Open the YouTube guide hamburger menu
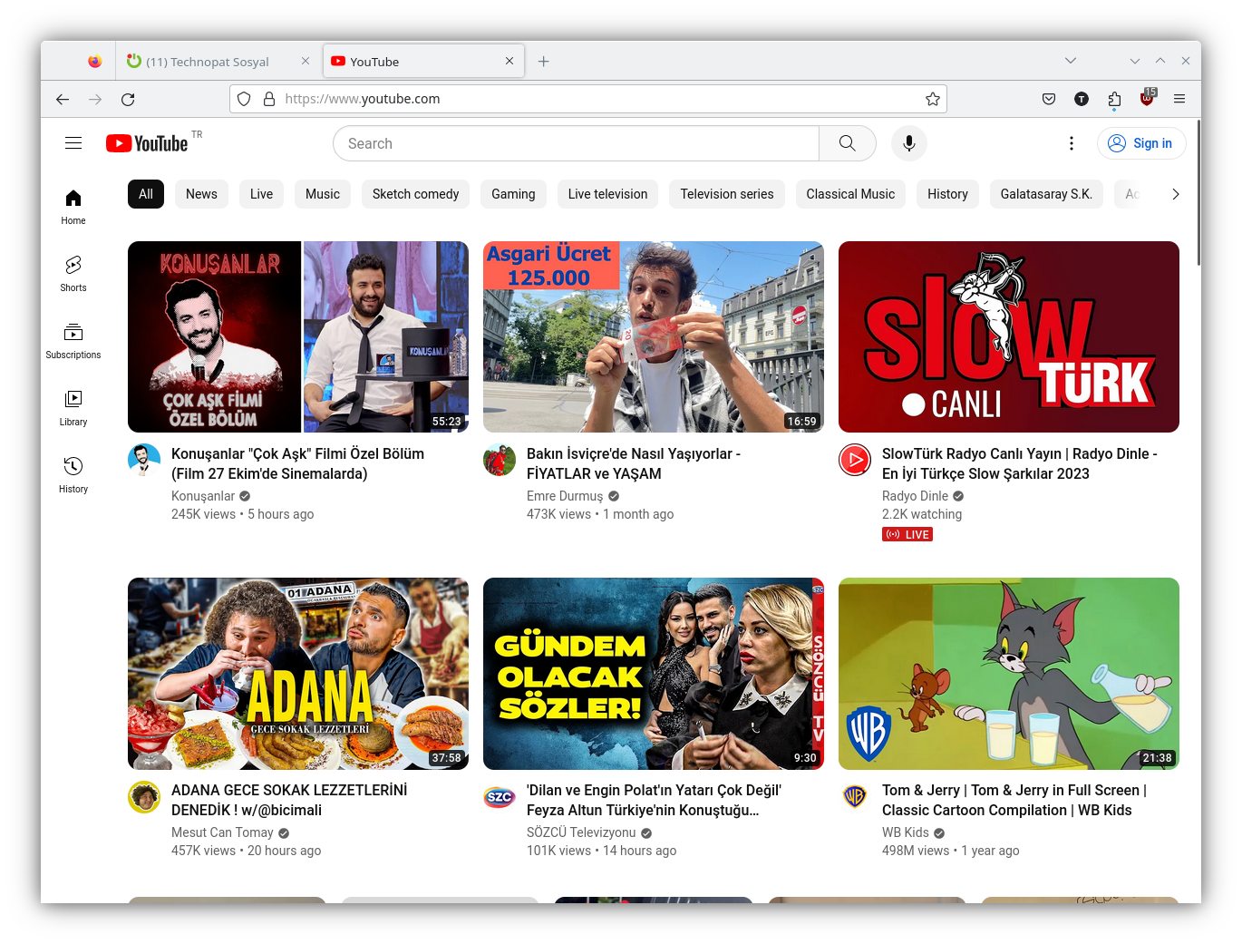This screenshot has width=1242, height=944. [x=73, y=143]
